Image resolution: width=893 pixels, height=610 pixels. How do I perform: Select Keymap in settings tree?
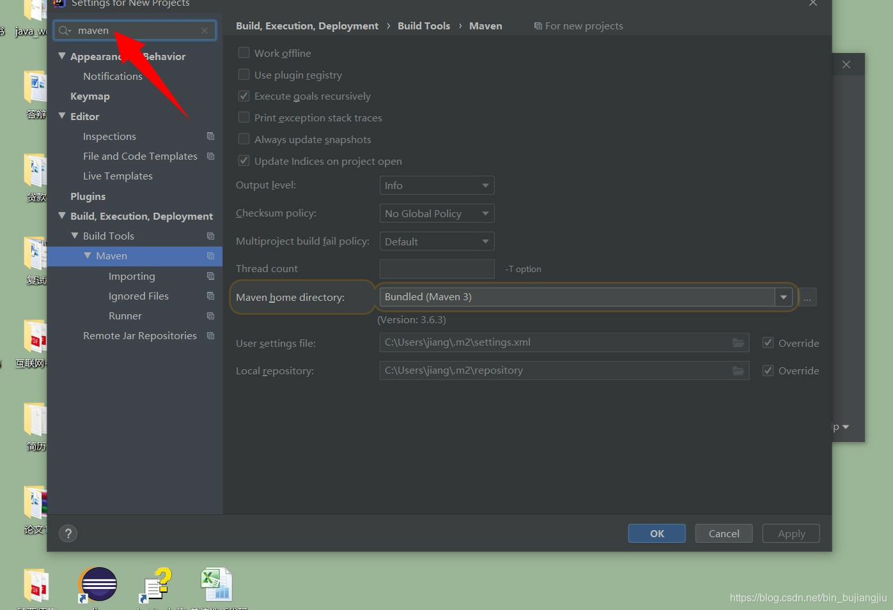[x=90, y=96]
